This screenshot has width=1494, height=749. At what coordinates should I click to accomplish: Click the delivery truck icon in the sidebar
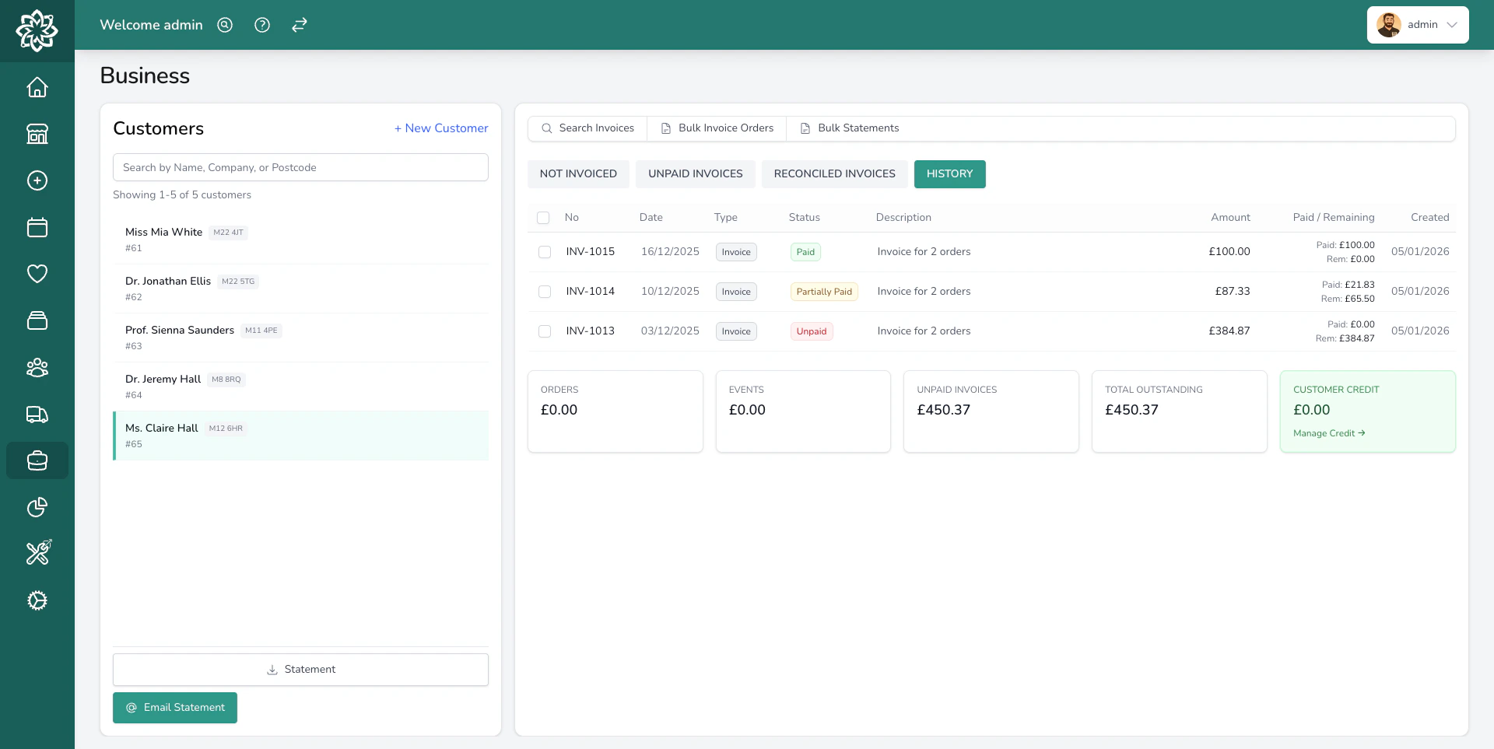click(x=37, y=414)
